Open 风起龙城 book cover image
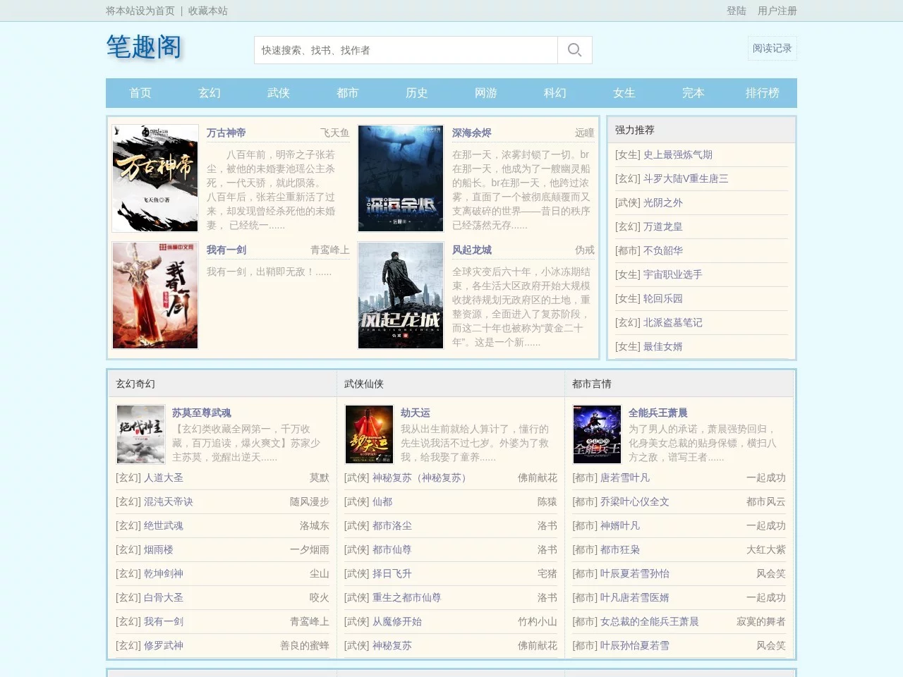The width and height of the screenshot is (903, 677). pos(401,295)
